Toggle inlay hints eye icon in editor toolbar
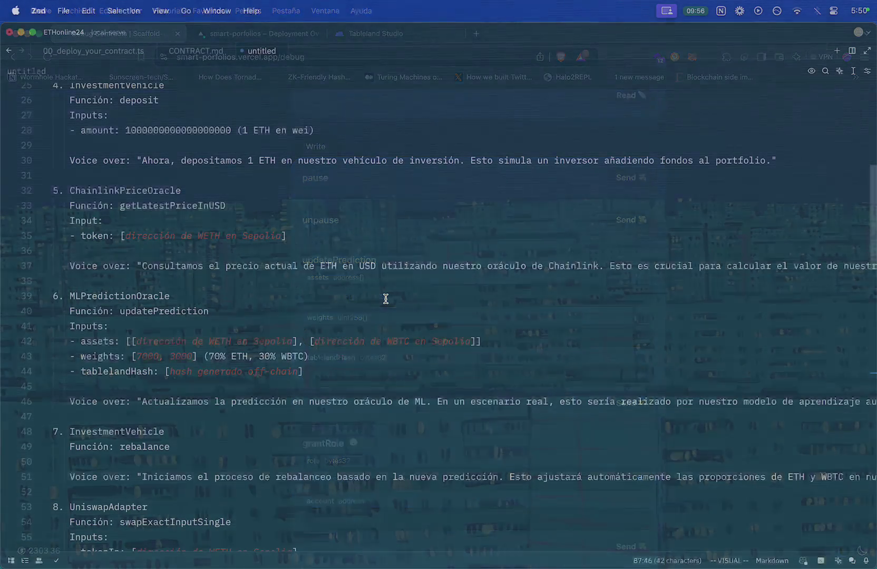 click(812, 71)
